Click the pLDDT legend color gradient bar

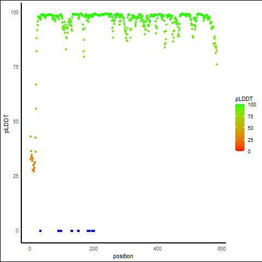pyautogui.click(x=240, y=128)
